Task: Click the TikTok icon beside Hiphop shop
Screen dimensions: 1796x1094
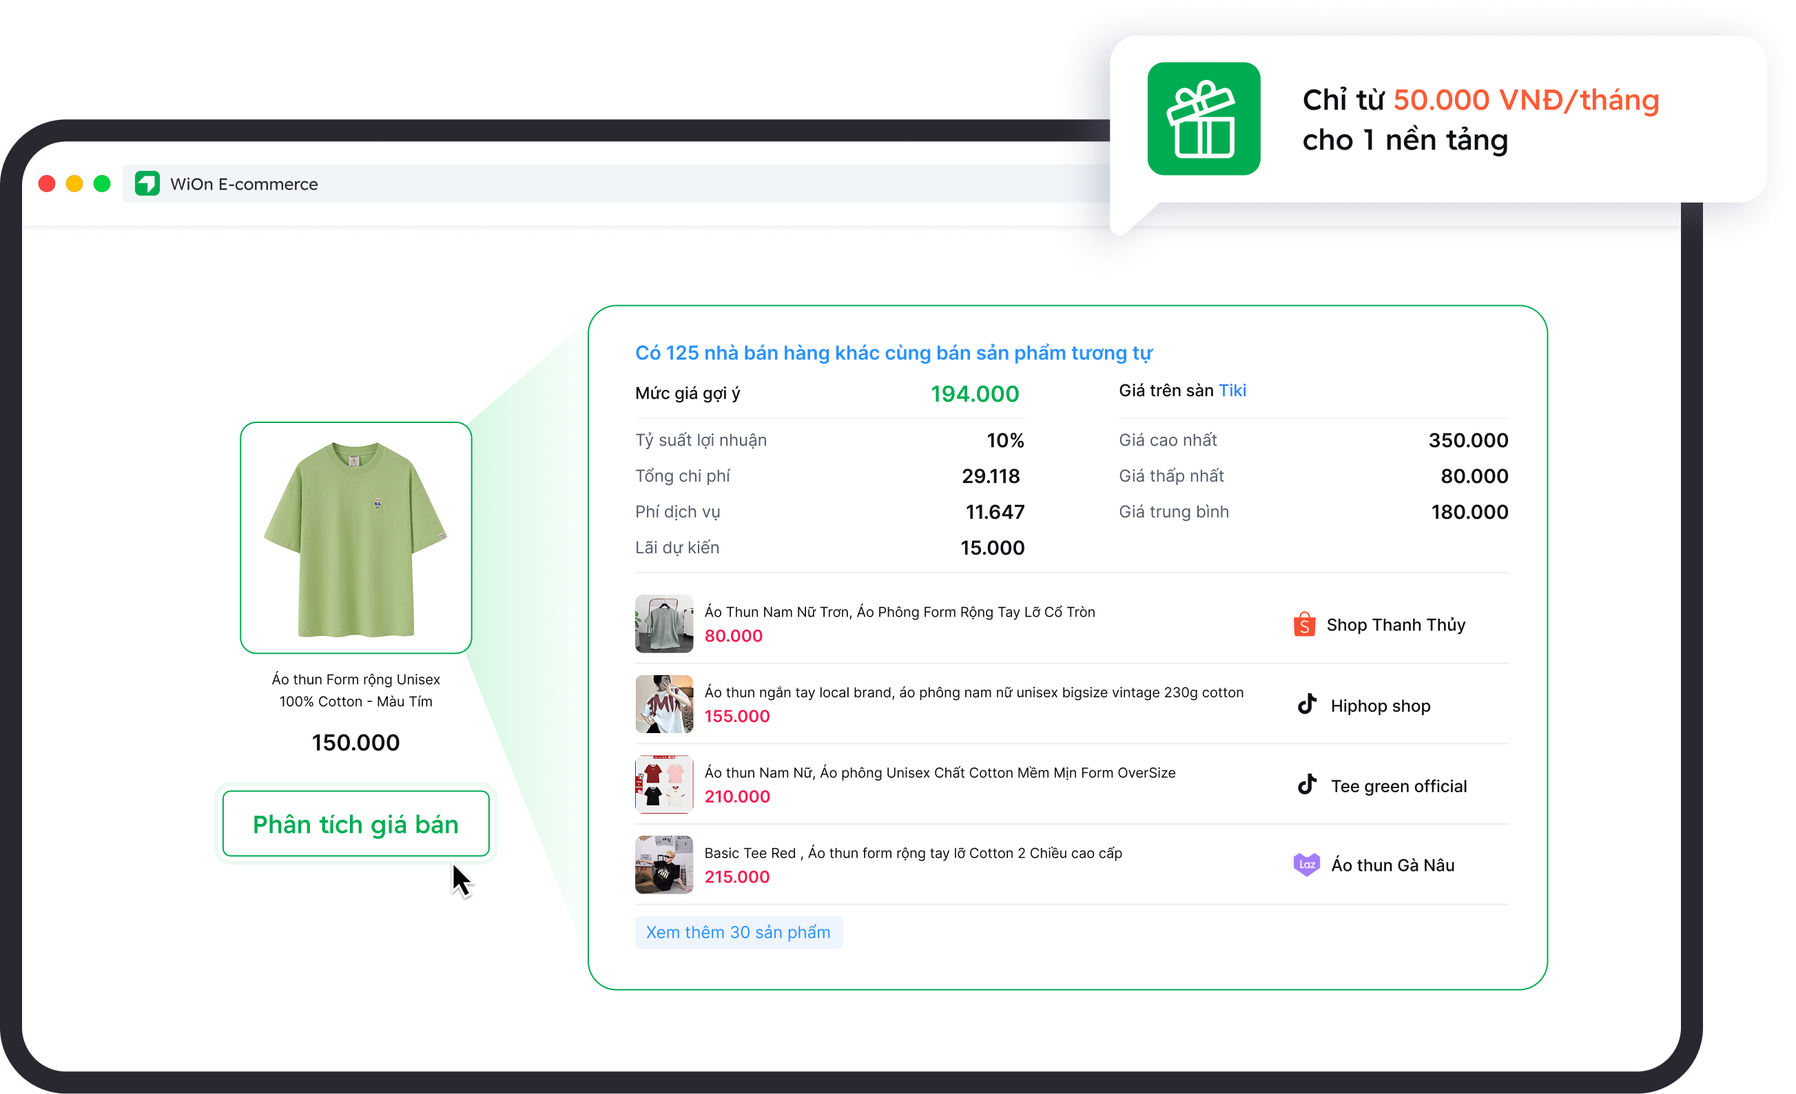Action: (x=1307, y=705)
